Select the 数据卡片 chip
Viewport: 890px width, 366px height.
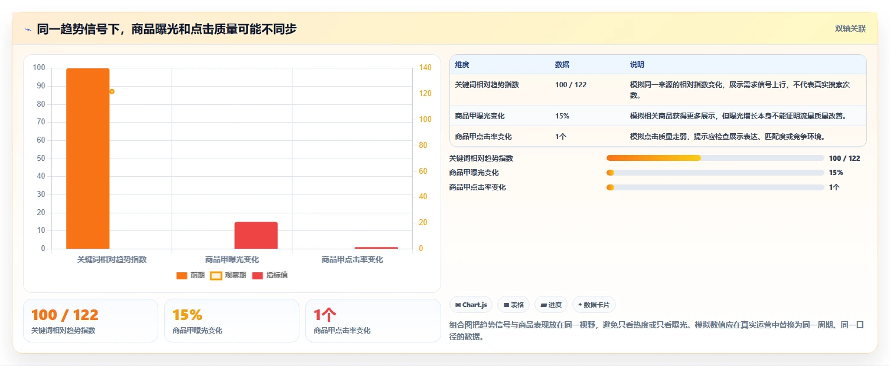pos(594,305)
